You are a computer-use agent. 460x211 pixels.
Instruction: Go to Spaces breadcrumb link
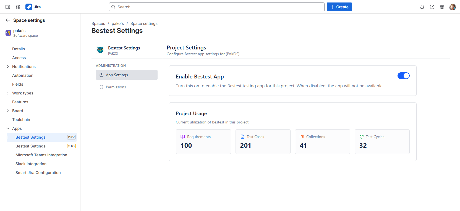tap(98, 23)
